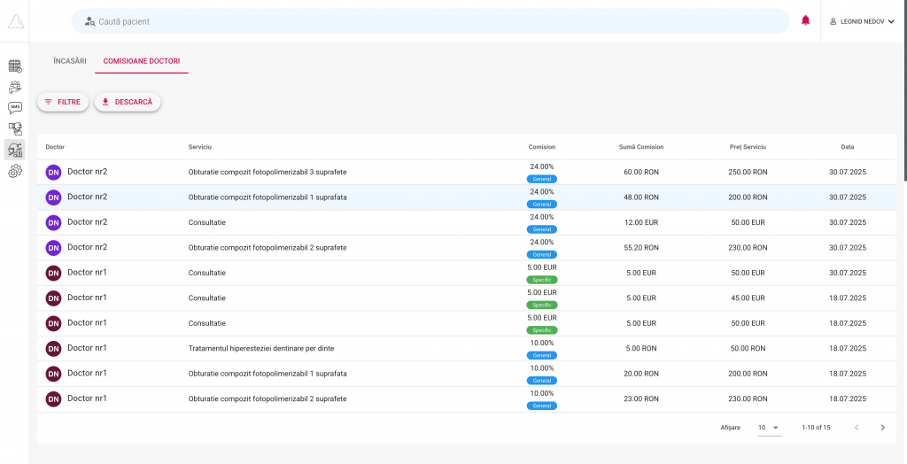Click the Specific badge on the first Doctor nr1 row
Image resolution: width=907 pixels, height=464 pixels.
[541, 280]
